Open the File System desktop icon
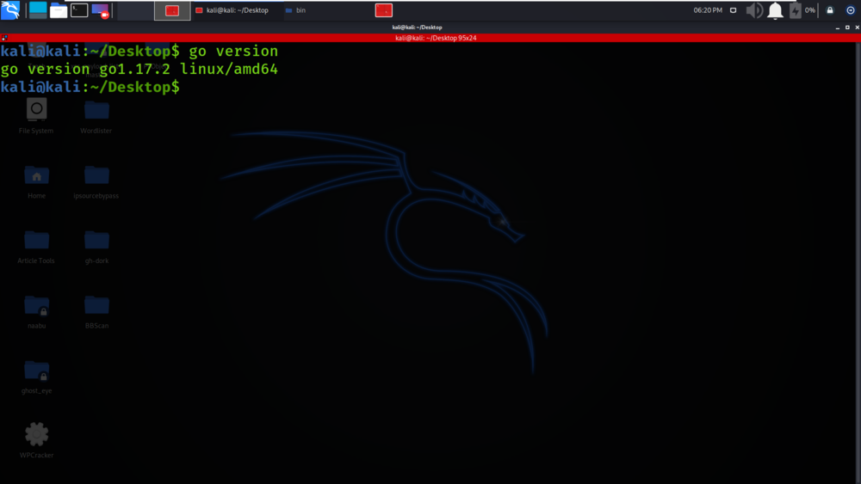 [x=36, y=116]
